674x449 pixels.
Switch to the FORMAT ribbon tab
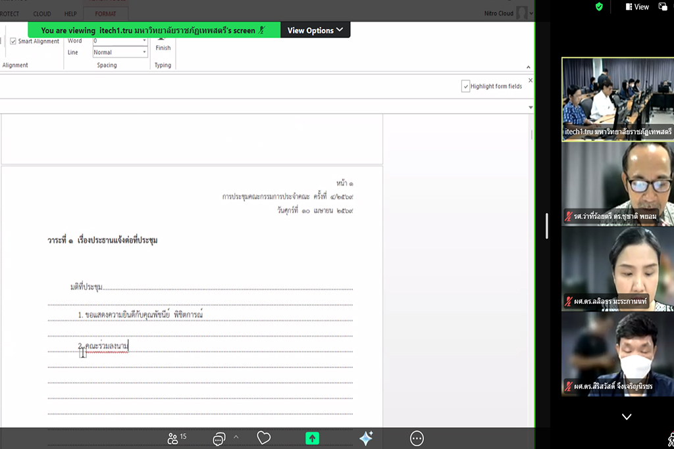coord(105,14)
